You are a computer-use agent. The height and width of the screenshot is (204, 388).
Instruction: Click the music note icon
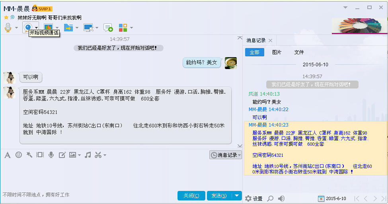[x=88, y=155]
